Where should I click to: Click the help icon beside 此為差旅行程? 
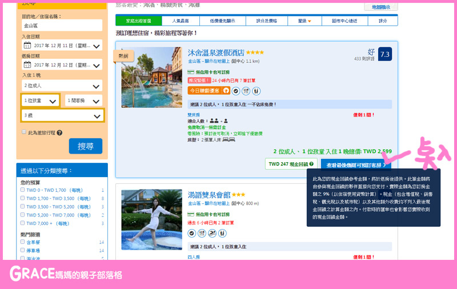(x=59, y=133)
